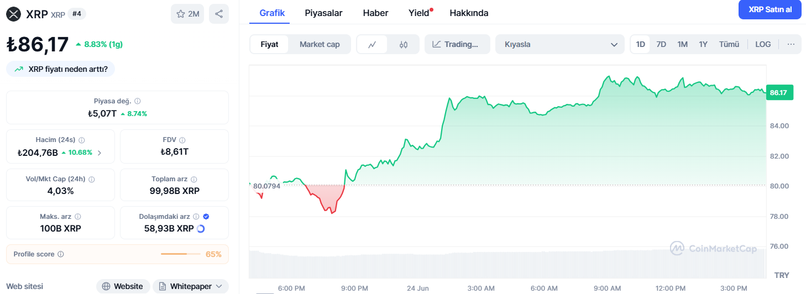This screenshot has width=806, height=294.
Task: Click the 9:00 AM time axis label
Action: pos(608,288)
